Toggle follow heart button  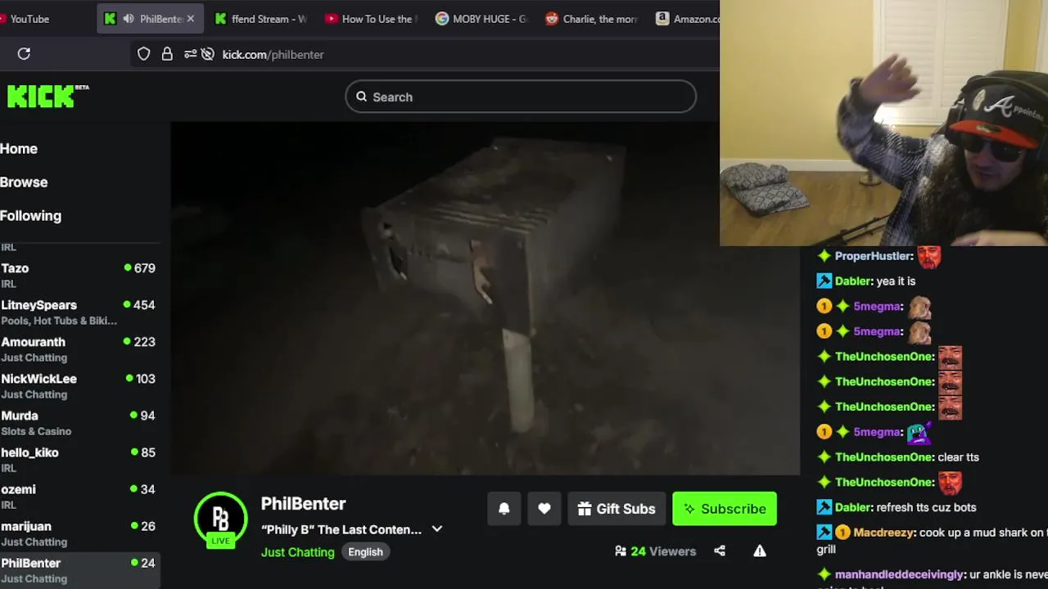click(544, 509)
